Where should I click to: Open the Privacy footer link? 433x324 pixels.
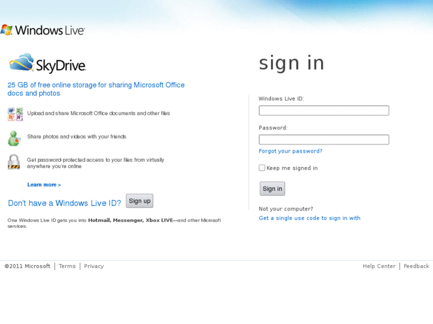coord(94,266)
